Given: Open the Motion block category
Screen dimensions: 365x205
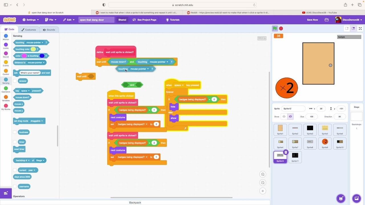Looking at the screenshot, I should coord(6,37).
